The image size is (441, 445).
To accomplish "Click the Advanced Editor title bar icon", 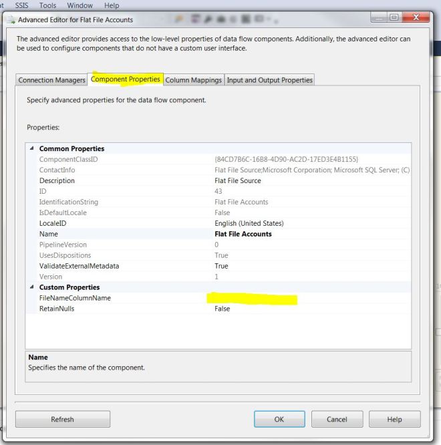I will point(9,20).
